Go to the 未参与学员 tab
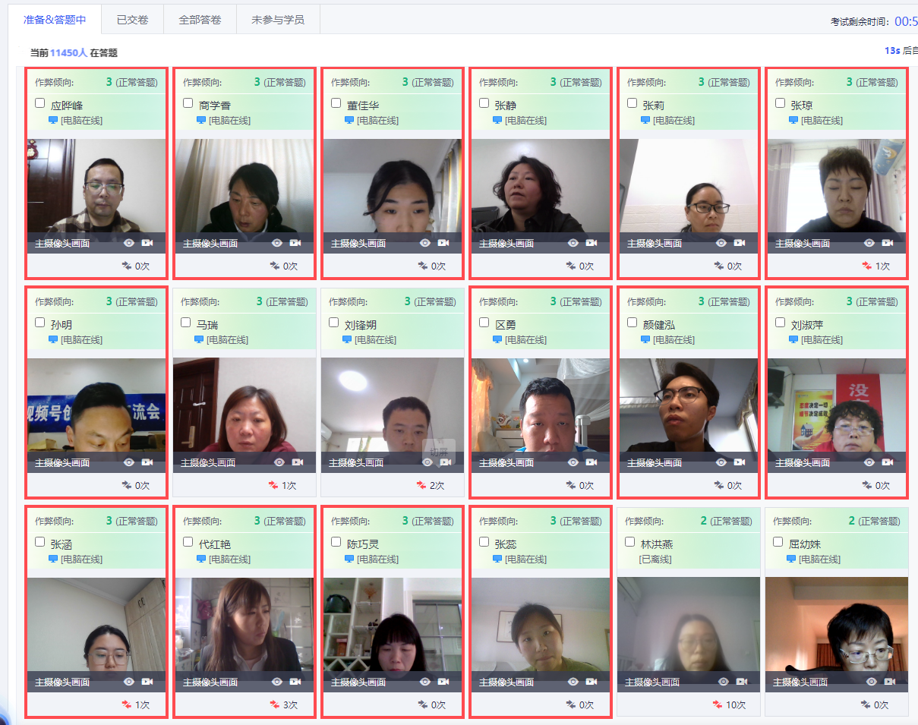 [x=278, y=20]
